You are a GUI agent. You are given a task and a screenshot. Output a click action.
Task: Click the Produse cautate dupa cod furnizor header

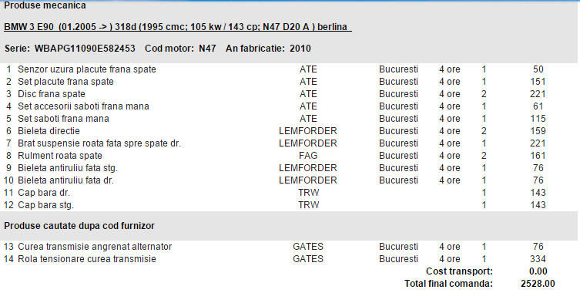point(79,226)
